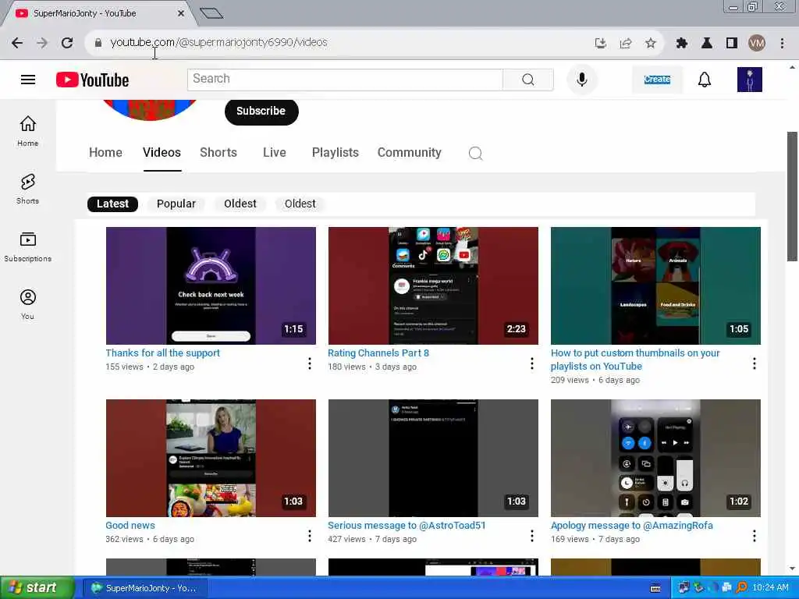Viewport: 799px width, 599px height.
Task: Open options for Rating Channels Part 8
Action: point(532,363)
